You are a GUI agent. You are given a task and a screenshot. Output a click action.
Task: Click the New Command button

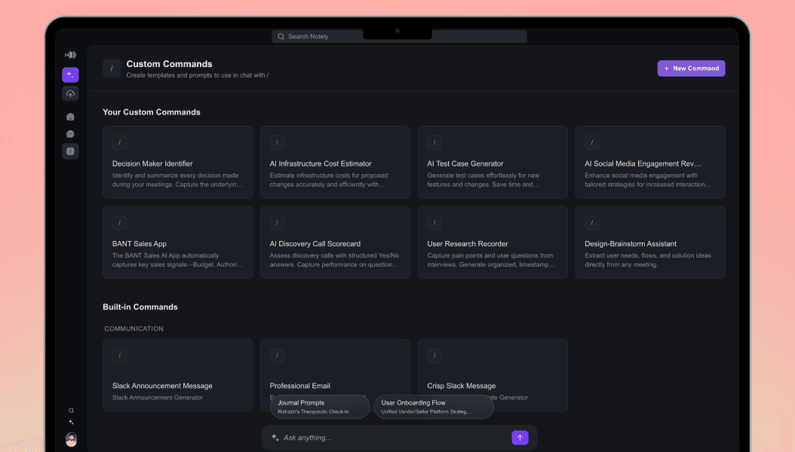(691, 69)
